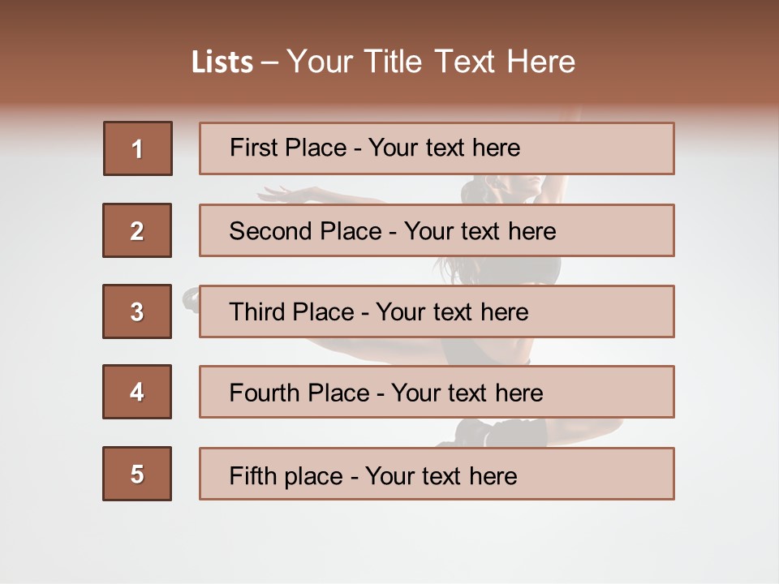Image resolution: width=779 pixels, height=584 pixels.
Task: Click the 'Fourth Place - Your text here' bar
Action: [x=437, y=392]
